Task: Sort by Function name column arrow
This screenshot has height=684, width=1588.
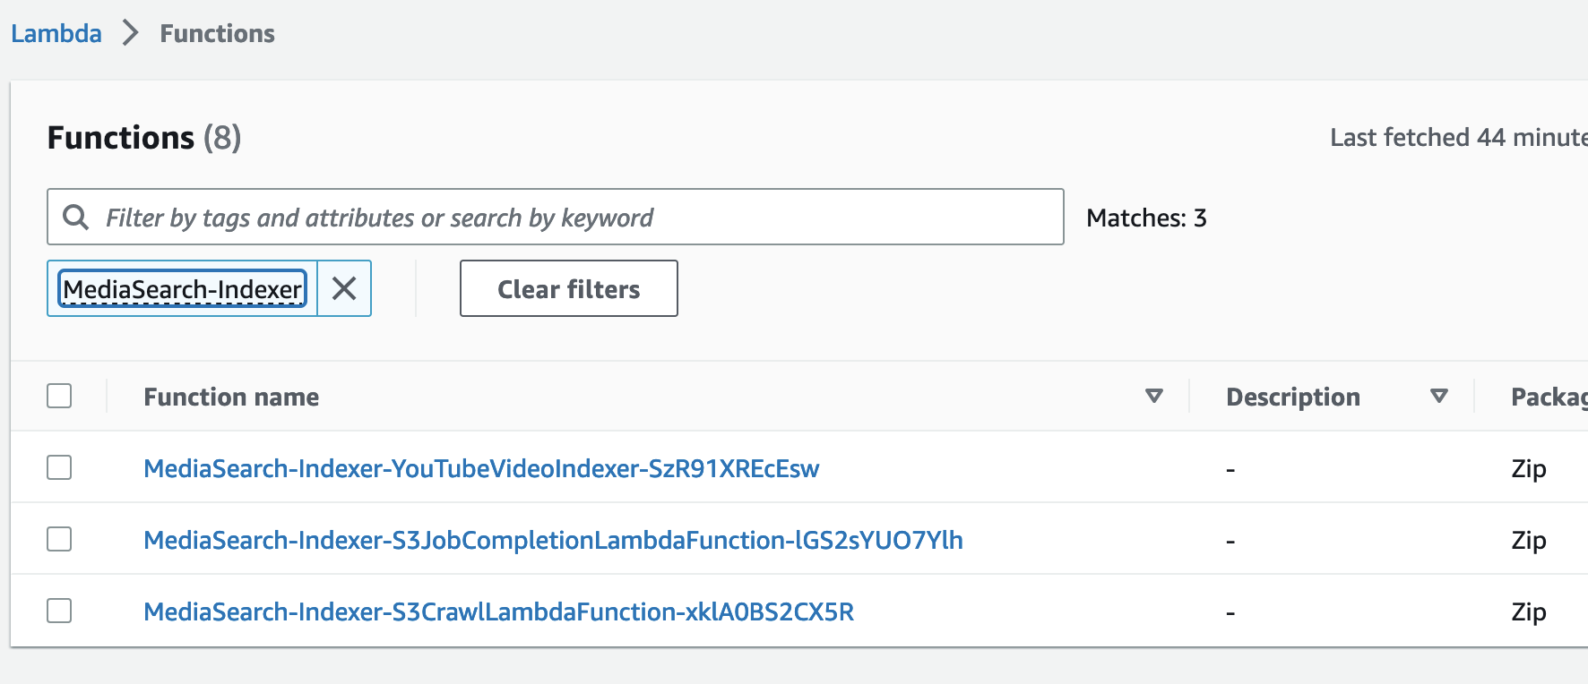Action: click(1154, 396)
